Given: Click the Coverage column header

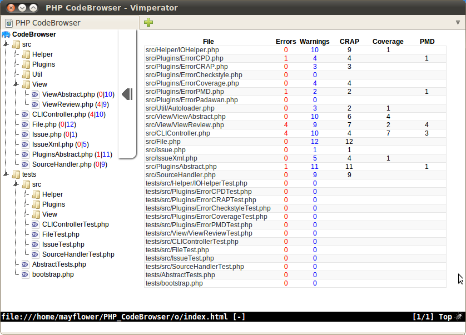Looking at the screenshot, I should tap(388, 42).
